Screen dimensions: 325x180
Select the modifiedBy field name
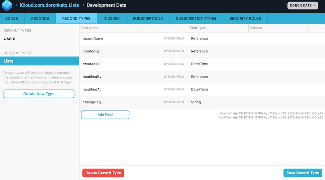[92, 77]
